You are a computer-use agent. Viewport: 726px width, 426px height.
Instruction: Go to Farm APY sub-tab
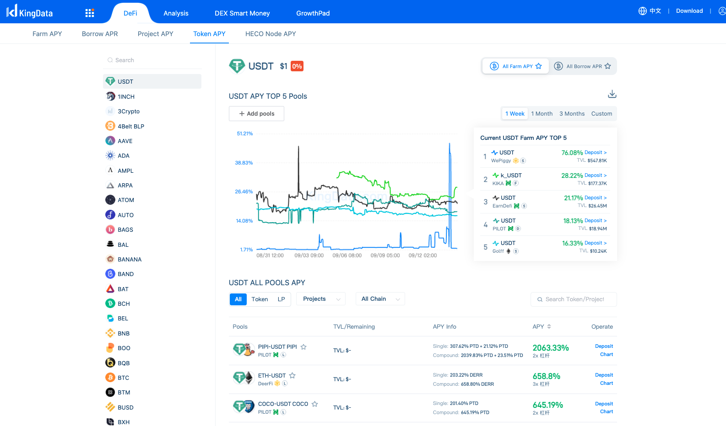point(47,34)
